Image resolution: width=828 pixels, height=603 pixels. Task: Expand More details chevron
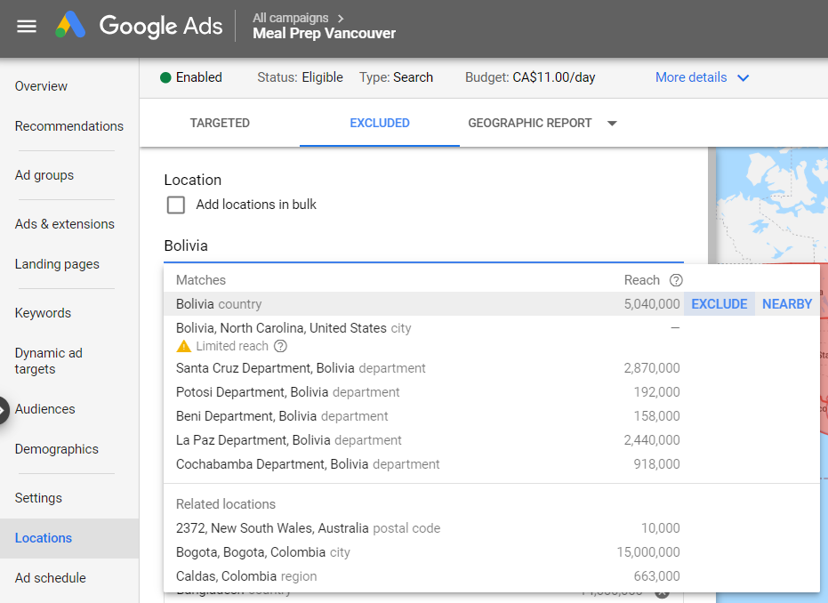(744, 77)
